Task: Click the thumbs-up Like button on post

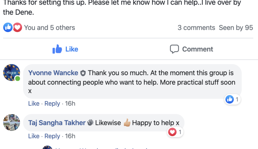Action: coord(65,49)
